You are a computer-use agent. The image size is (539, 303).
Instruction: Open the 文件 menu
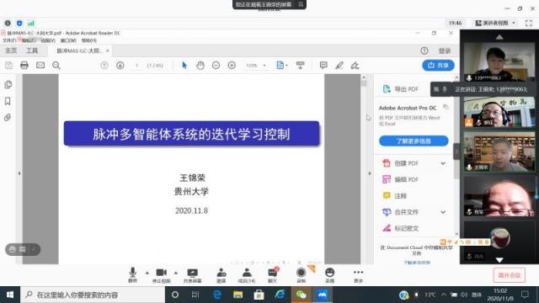[9, 40]
